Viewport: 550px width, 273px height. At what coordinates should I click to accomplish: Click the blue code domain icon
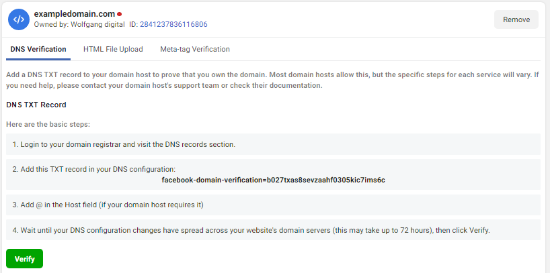[18, 19]
